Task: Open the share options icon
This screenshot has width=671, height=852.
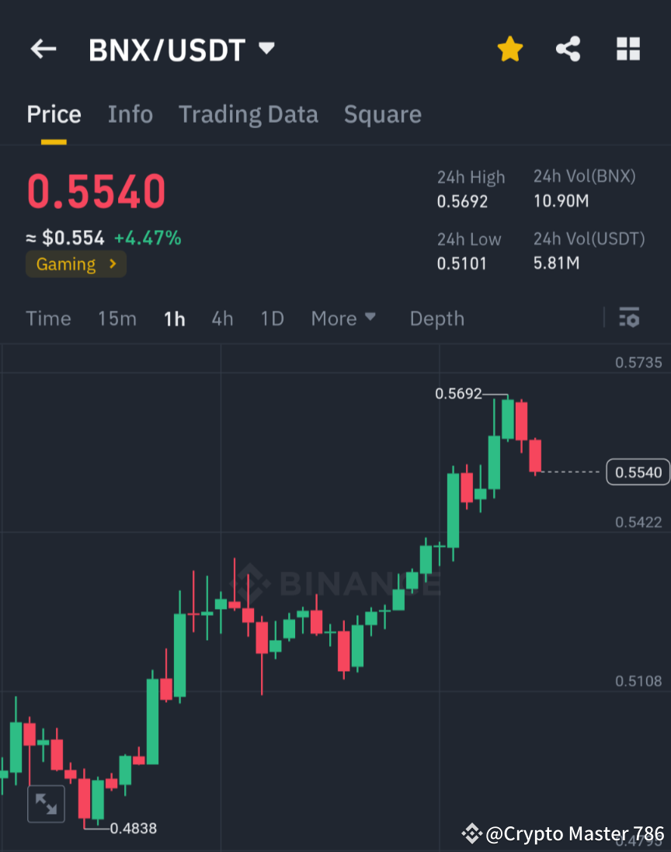Action: coord(568,48)
